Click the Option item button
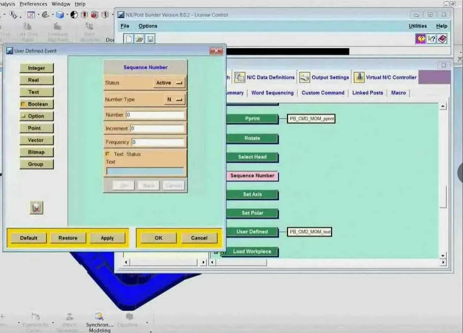 pos(36,116)
